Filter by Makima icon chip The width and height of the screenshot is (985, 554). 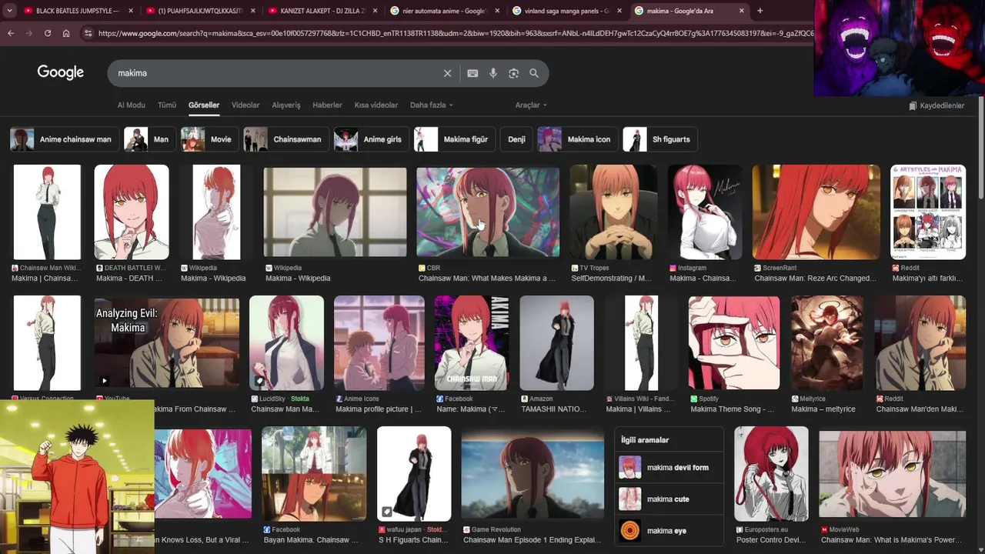pyautogui.click(x=578, y=139)
